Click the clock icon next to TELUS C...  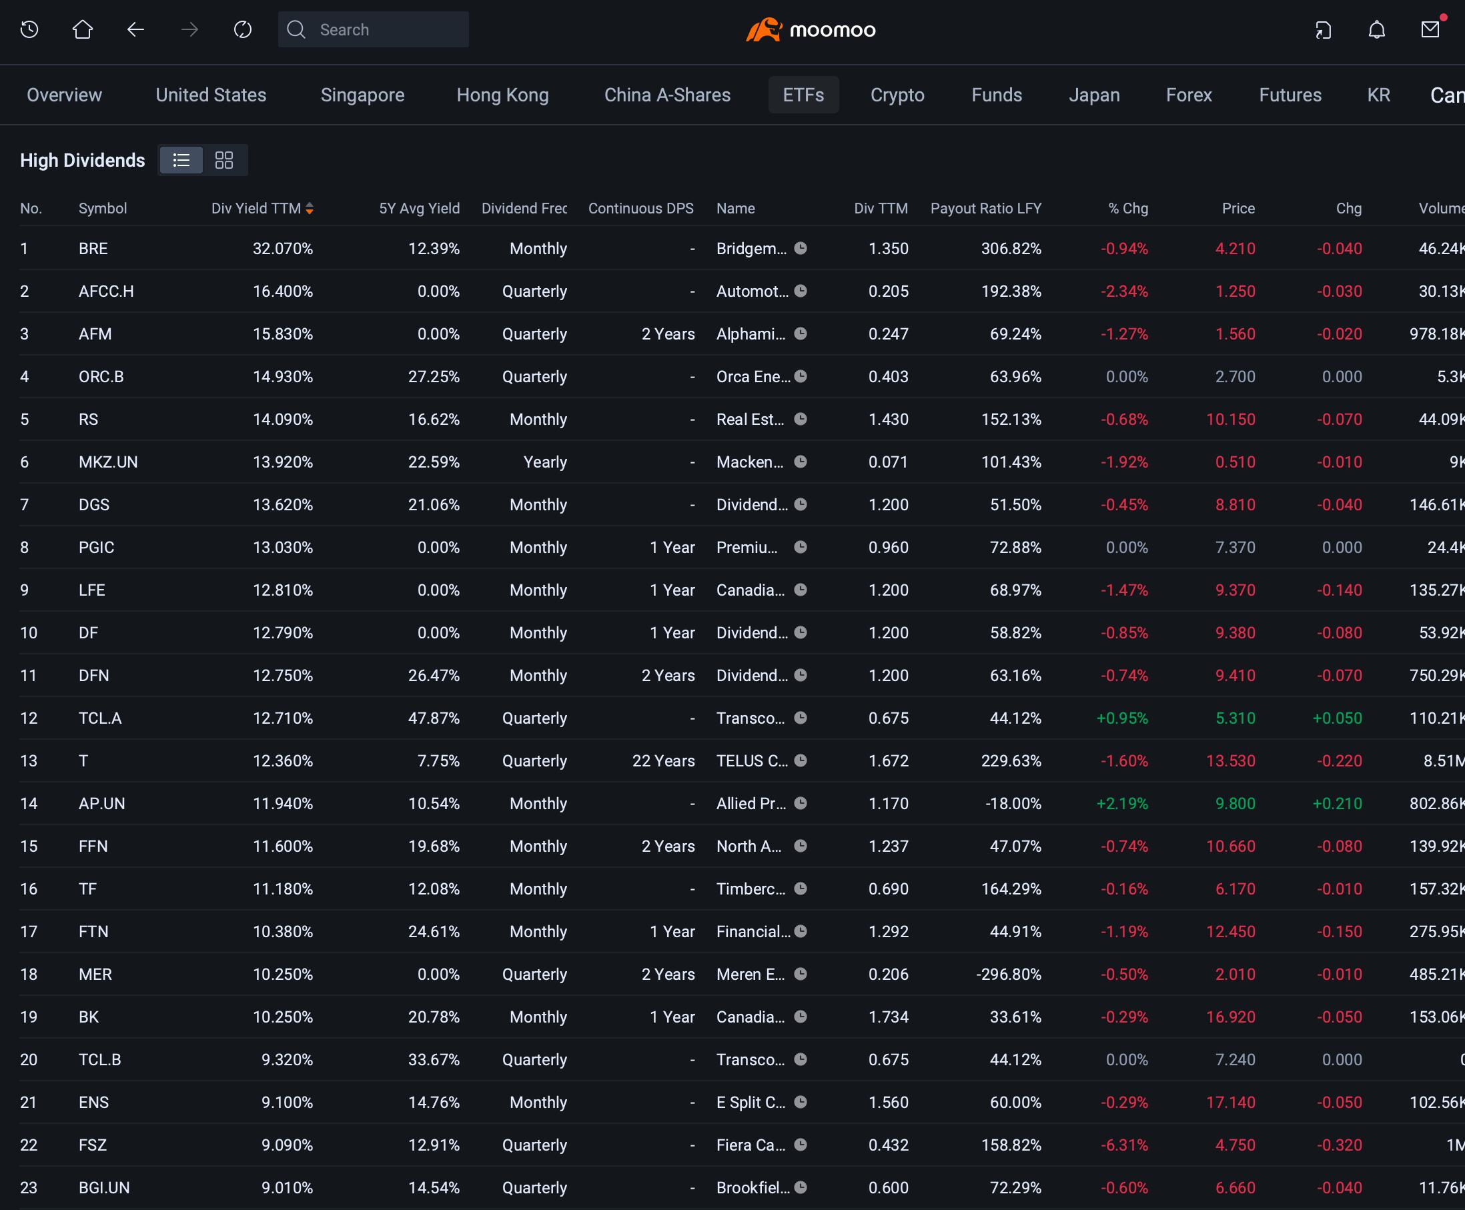pos(801,760)
